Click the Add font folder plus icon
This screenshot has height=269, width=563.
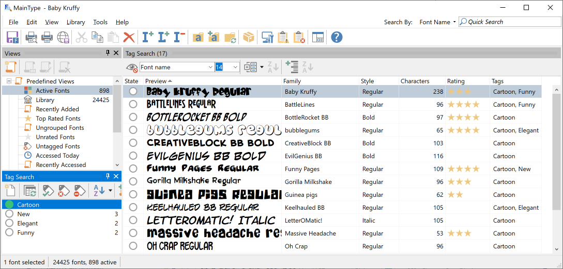pos(214,37)
